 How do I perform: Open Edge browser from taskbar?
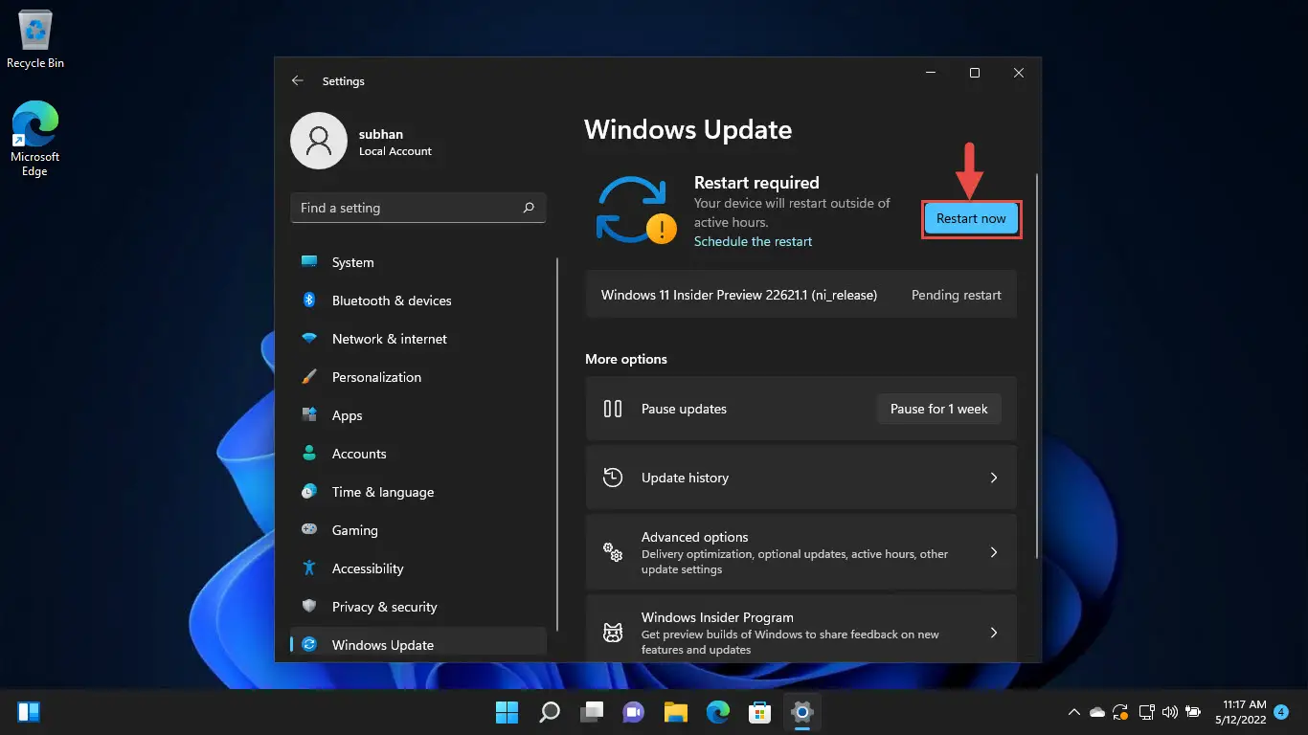point(718,712)
